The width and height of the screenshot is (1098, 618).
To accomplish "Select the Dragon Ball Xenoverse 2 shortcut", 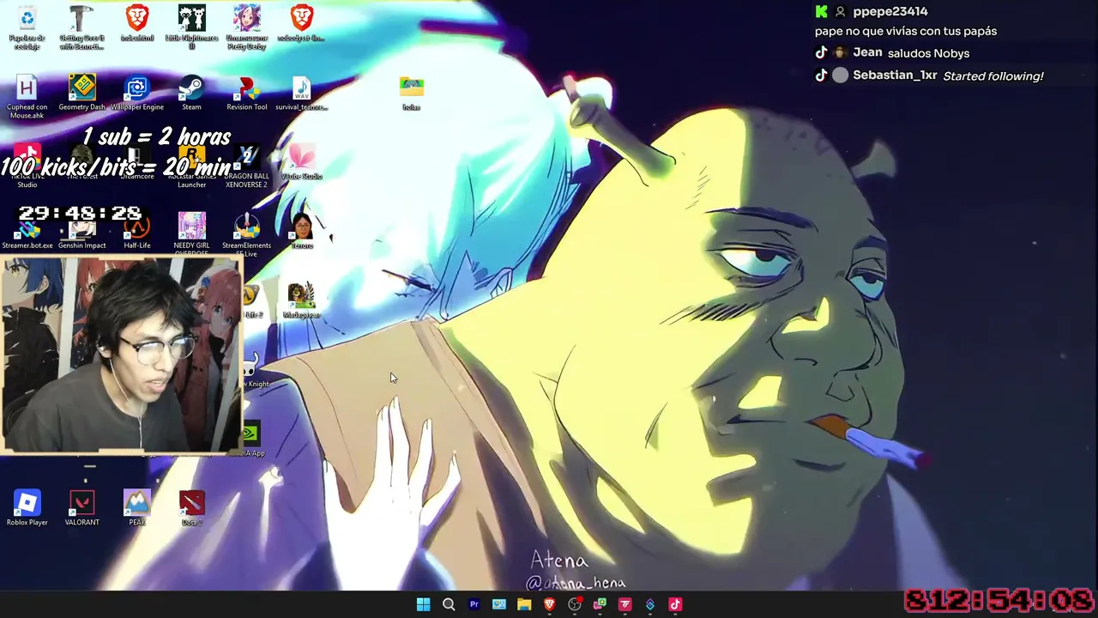I will tap(247, 167).
